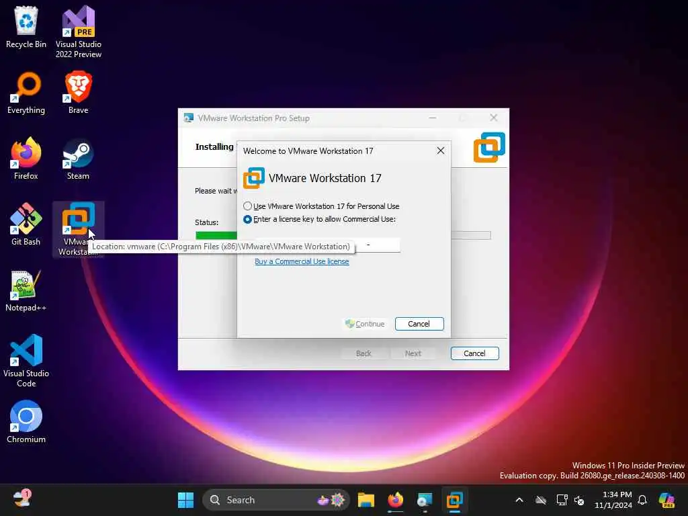This screenshot has height=516, width=688.
Task: Click the Next button in Setup window
Action: click(x=413, y=353)
